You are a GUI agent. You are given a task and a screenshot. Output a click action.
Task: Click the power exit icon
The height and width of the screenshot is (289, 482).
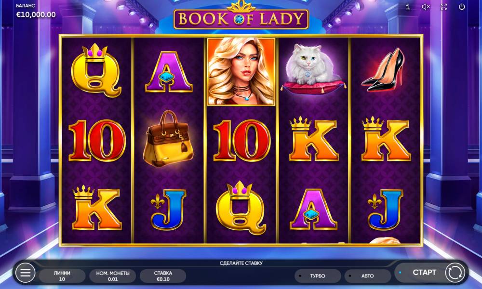462,7
